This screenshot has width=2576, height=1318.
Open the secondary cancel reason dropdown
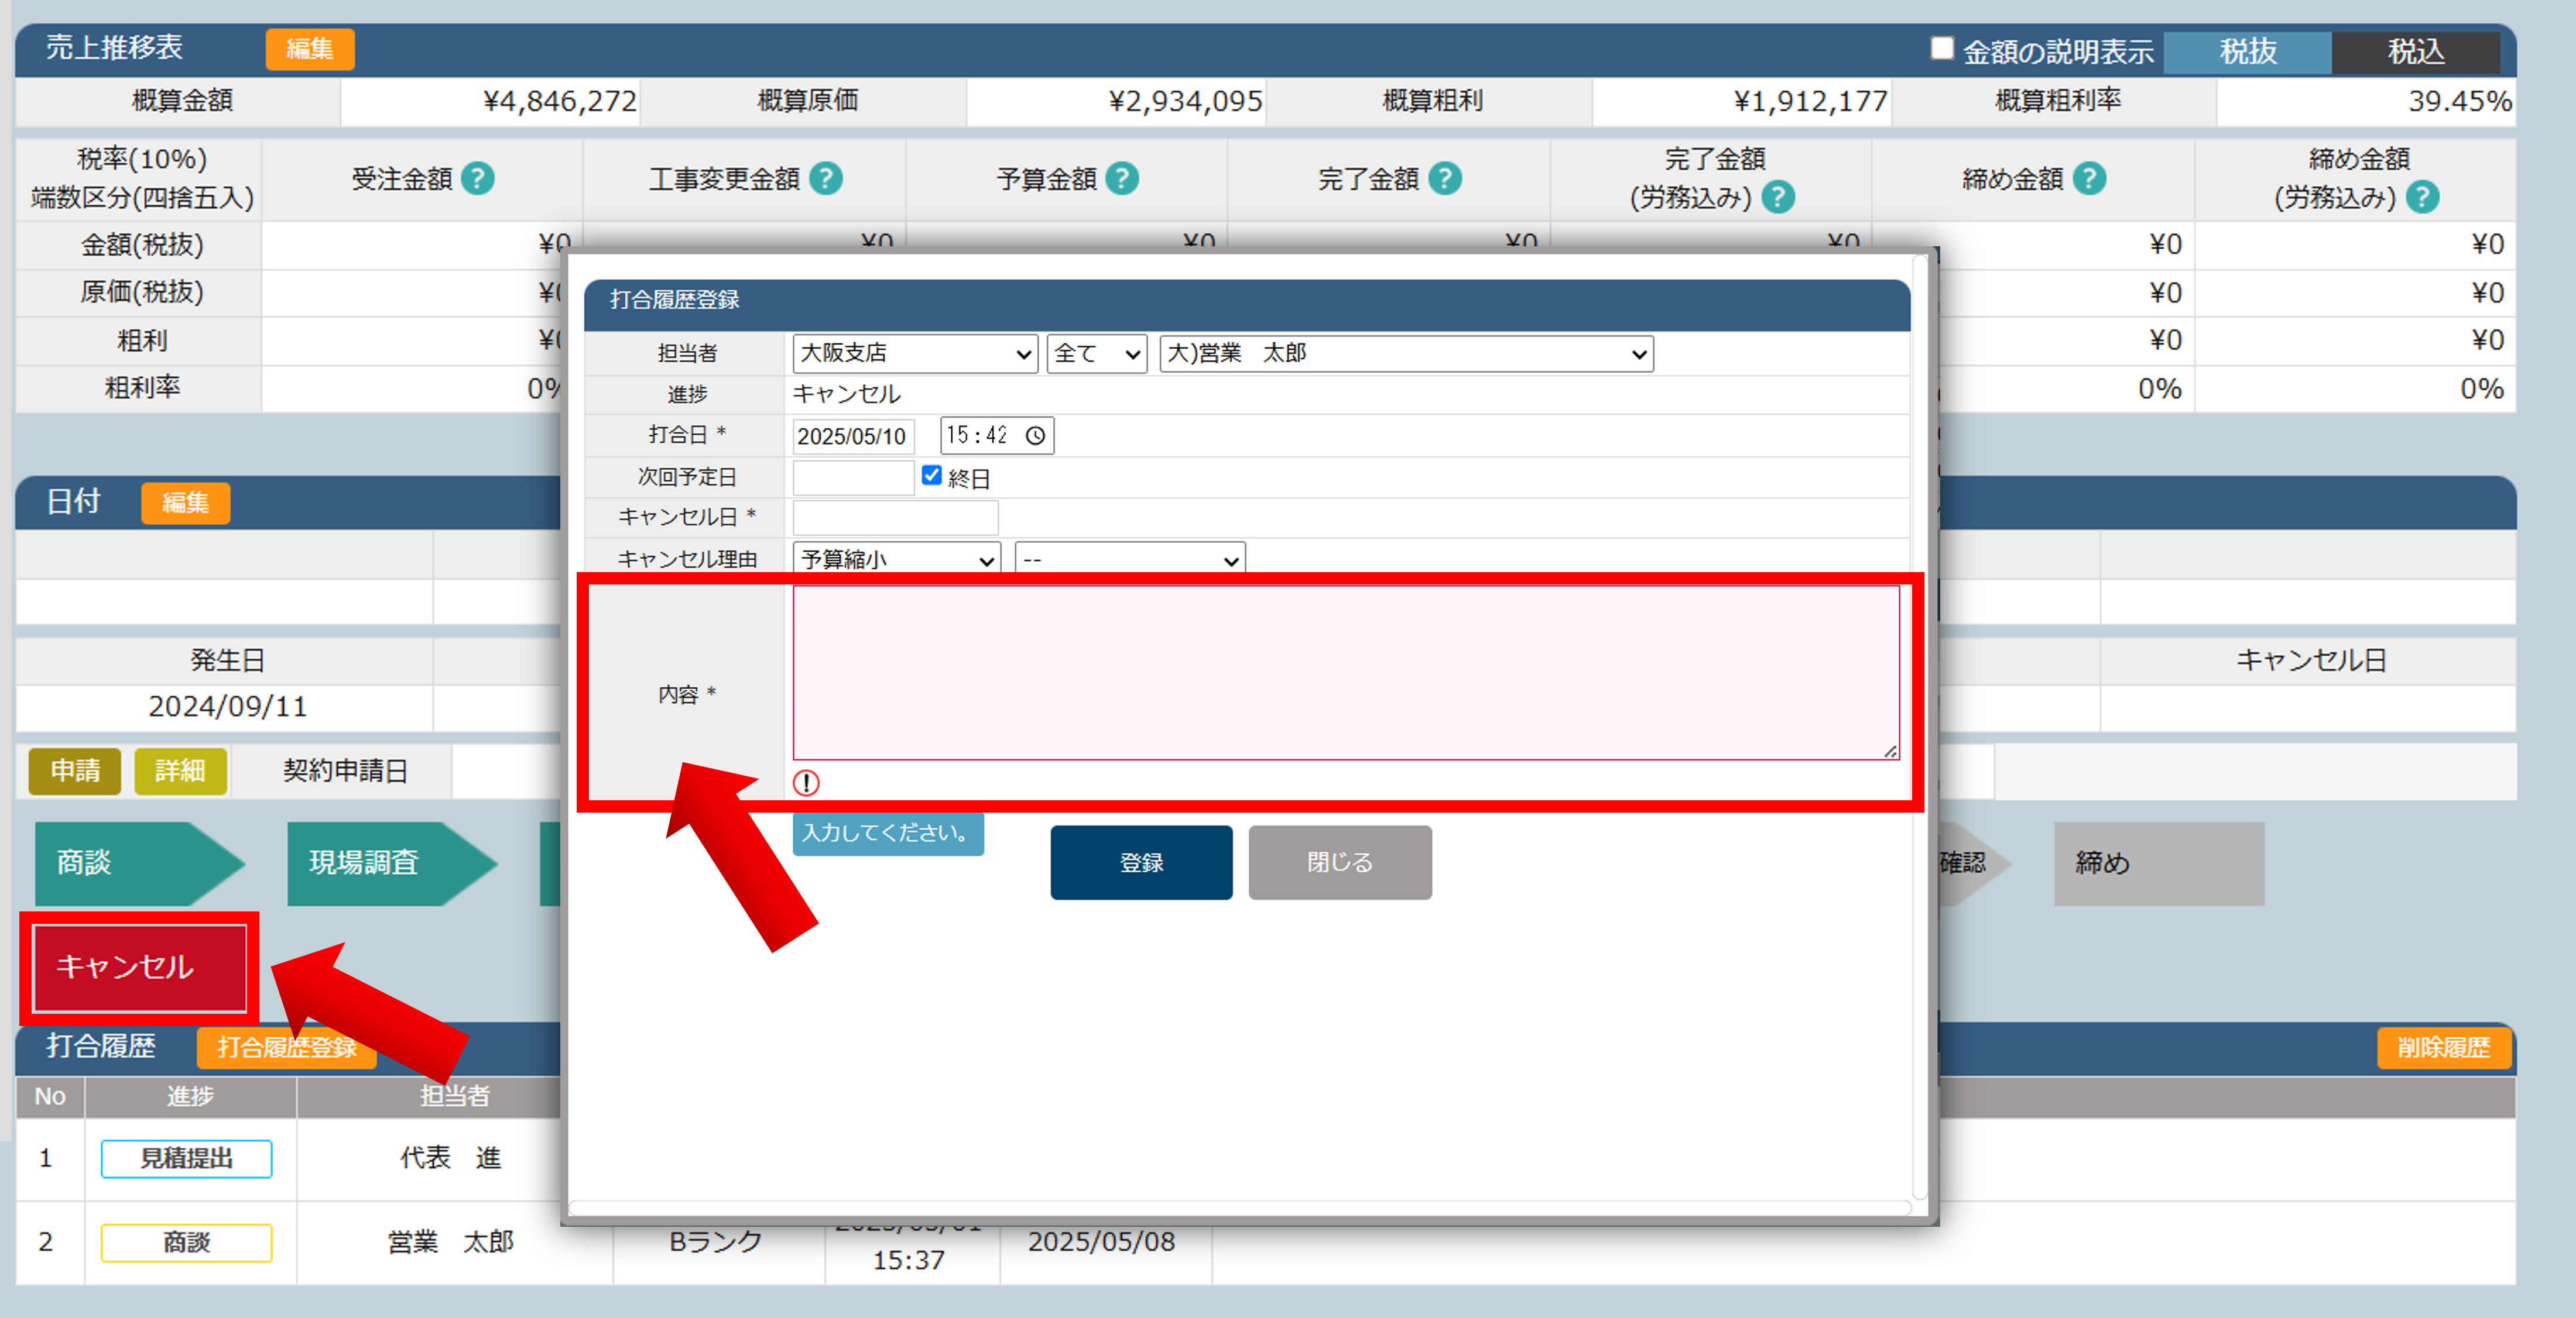click(x=1130, y=559)
